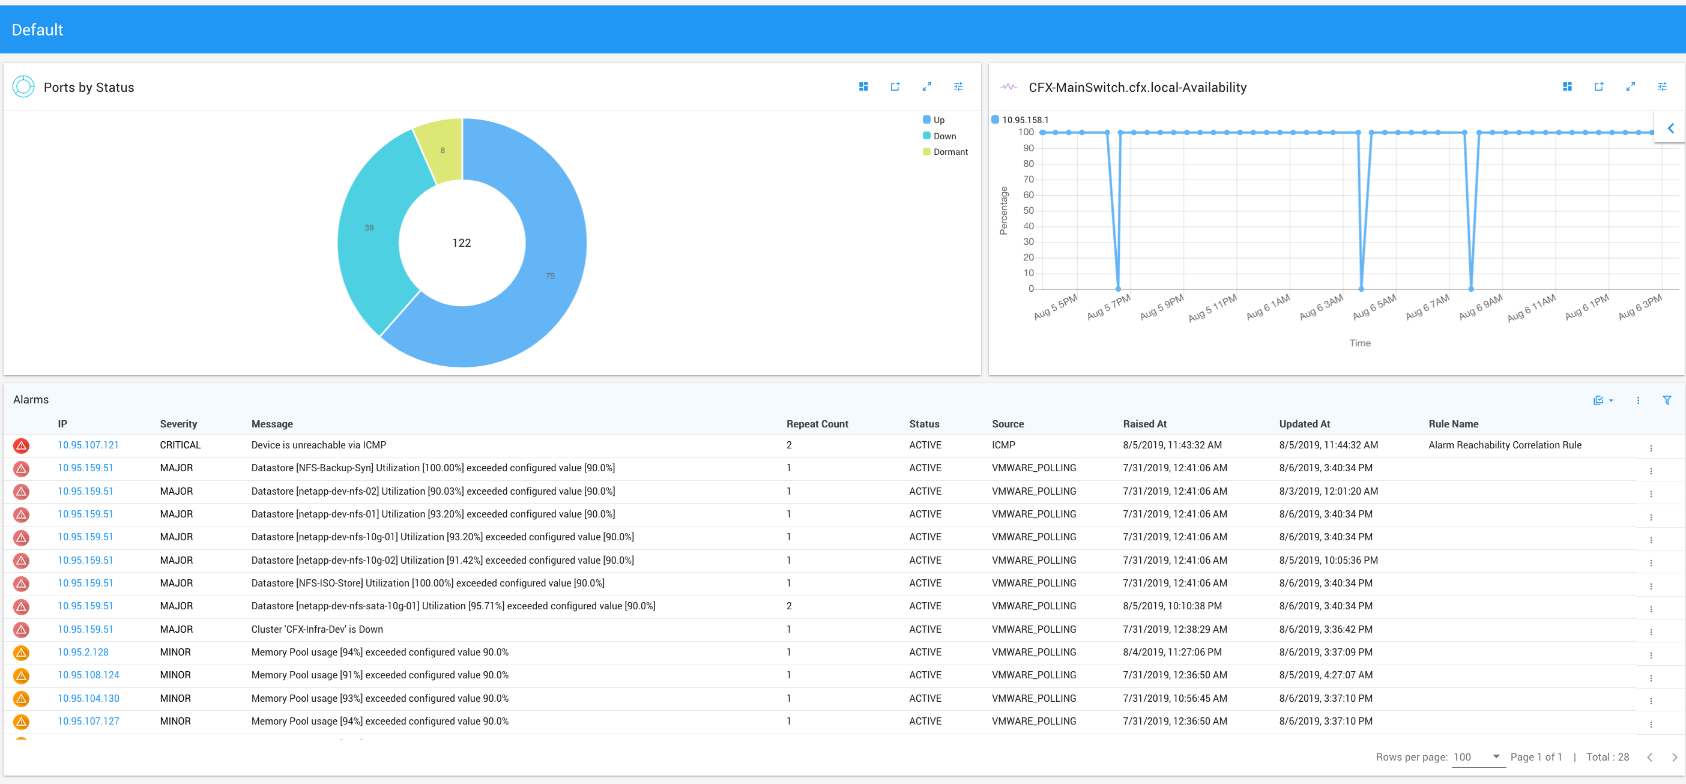Click the filter funnel icon in Alarms

coord(1667,400)
